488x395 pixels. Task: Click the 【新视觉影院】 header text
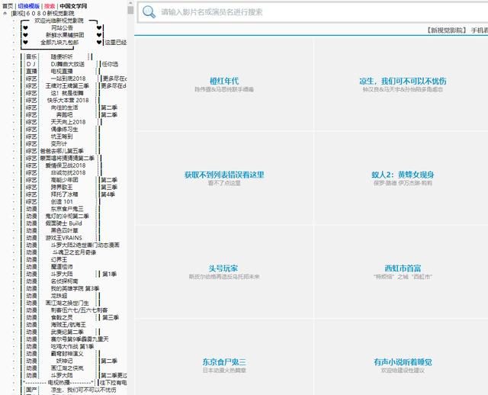tap(447, 31)
